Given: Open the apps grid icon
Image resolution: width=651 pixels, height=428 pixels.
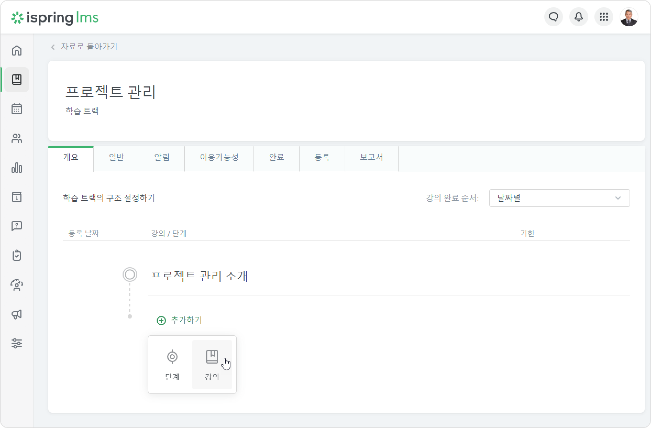Looking at the screenshot, I should (x=604, y=17).
